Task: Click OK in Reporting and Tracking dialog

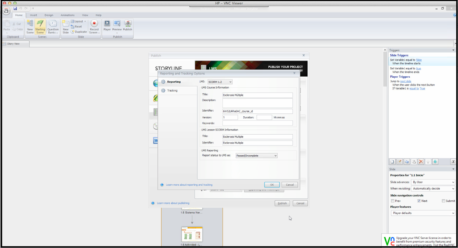Action: 272,185
